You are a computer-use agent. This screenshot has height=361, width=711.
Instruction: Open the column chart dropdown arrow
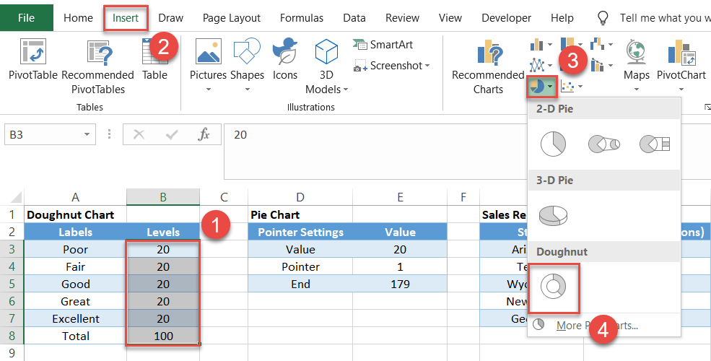click(x=550, y=45)
